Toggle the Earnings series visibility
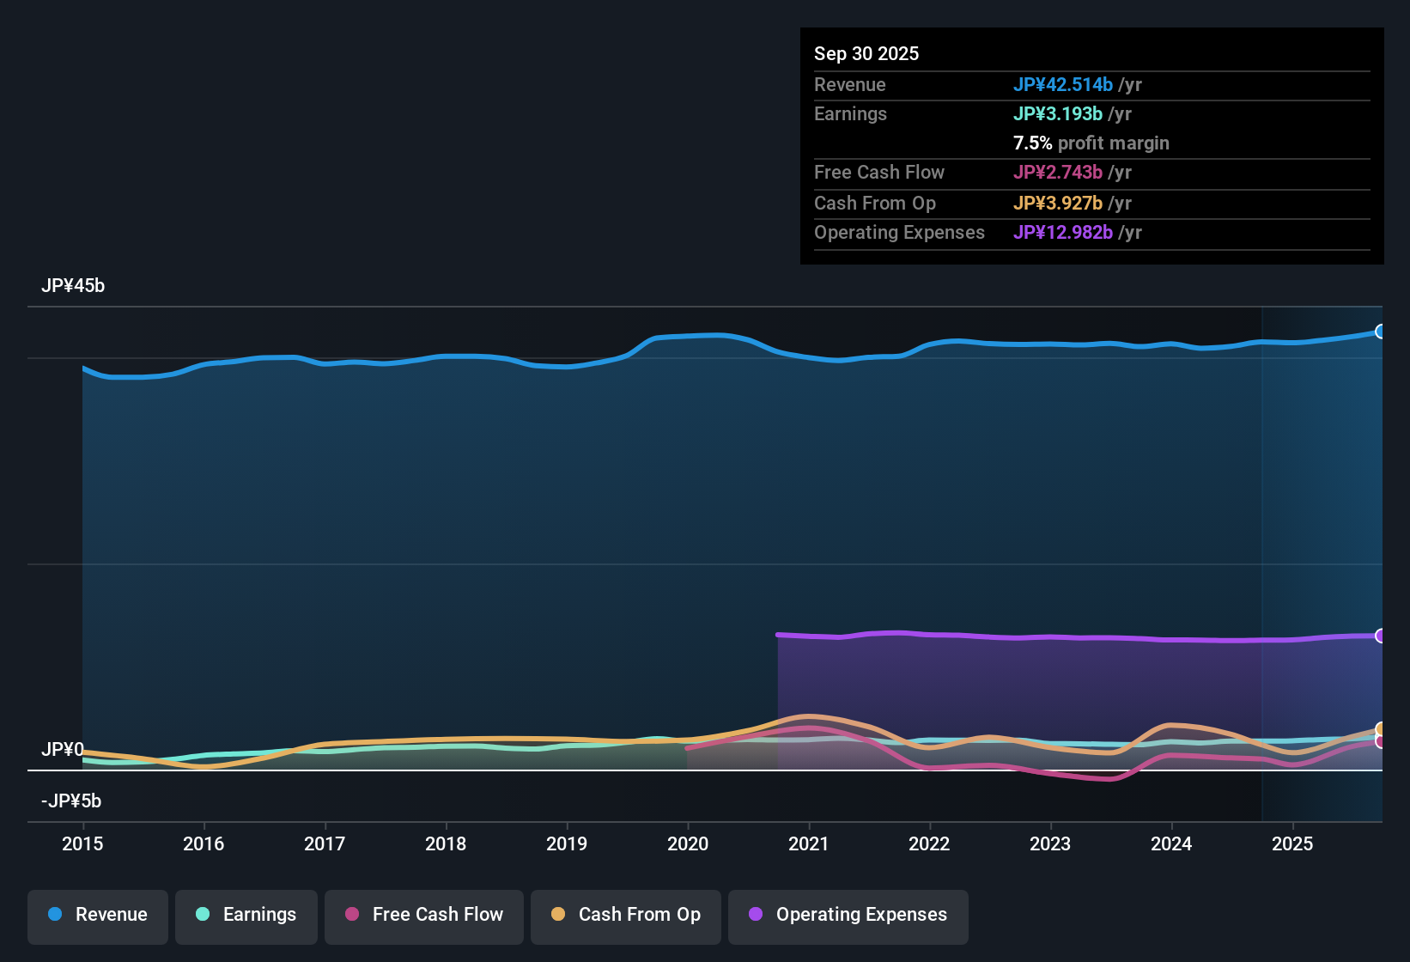1410x962 pixels. click(x=246, y=915)
